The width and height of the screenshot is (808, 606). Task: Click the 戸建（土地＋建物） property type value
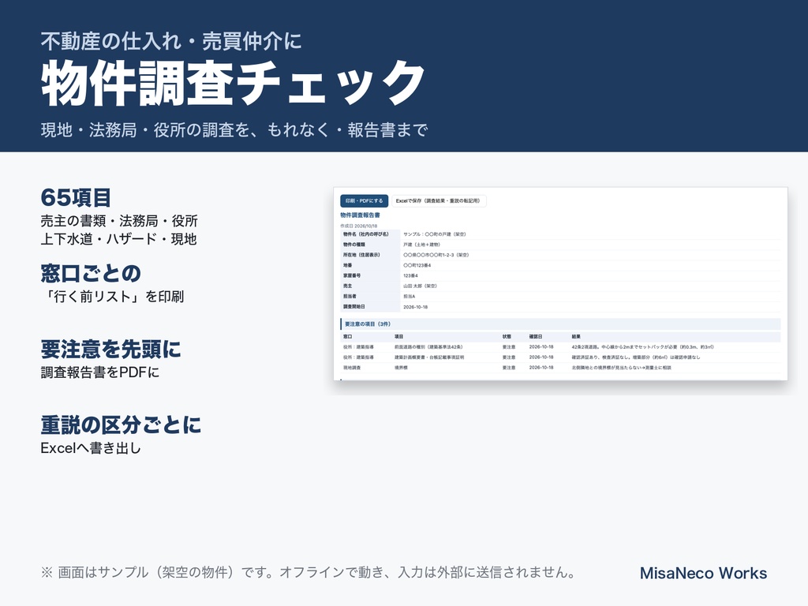[x=421, y=245]
